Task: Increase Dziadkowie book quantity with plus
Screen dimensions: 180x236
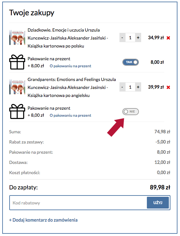Action: click(x=138, y=38)
